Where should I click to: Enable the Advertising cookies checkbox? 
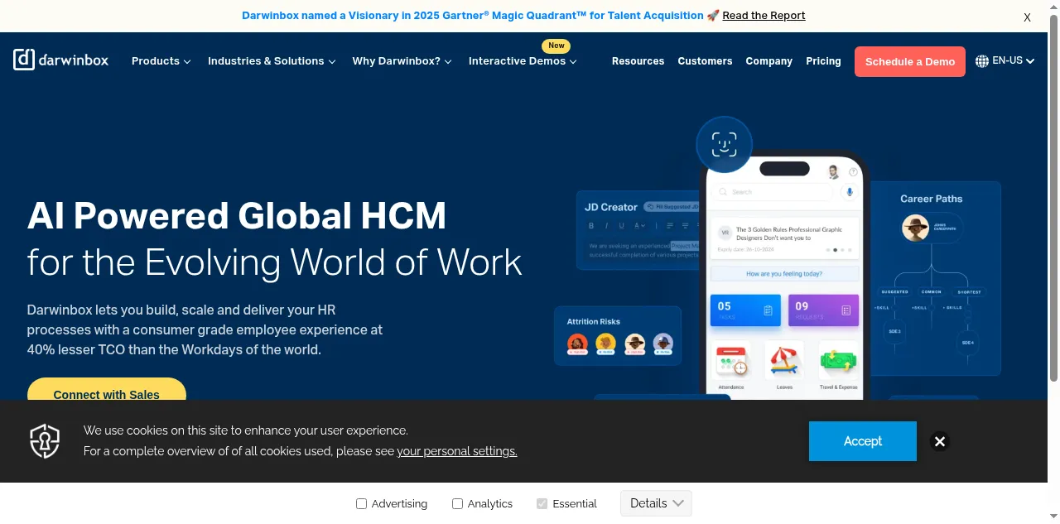pos(361,503)
